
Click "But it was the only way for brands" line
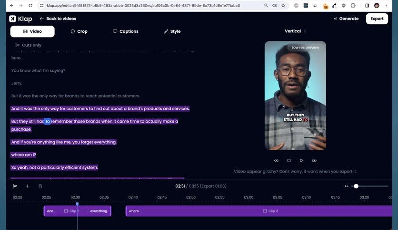click(75, 96)
